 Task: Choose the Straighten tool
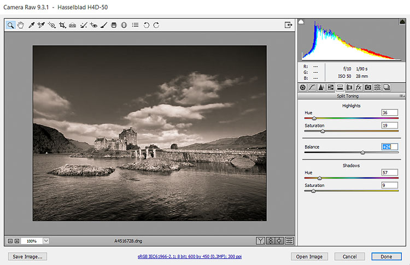pos(73,25)
